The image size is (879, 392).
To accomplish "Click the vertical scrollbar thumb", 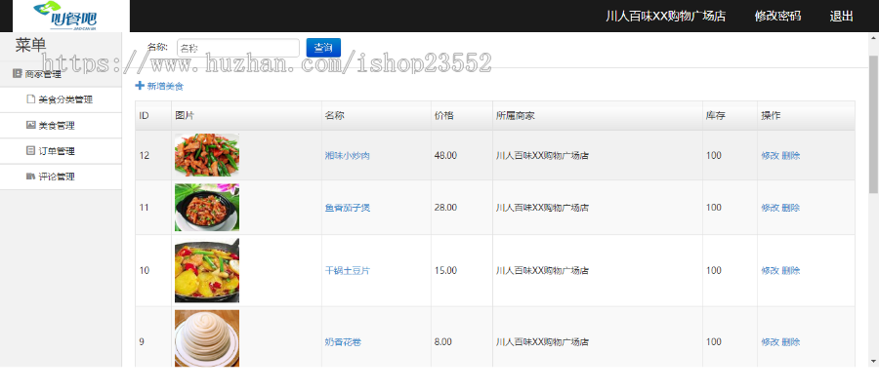I will (873, 124).
